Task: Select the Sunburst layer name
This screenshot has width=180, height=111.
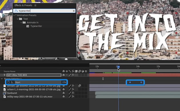Action: click(x=12, y=93)
